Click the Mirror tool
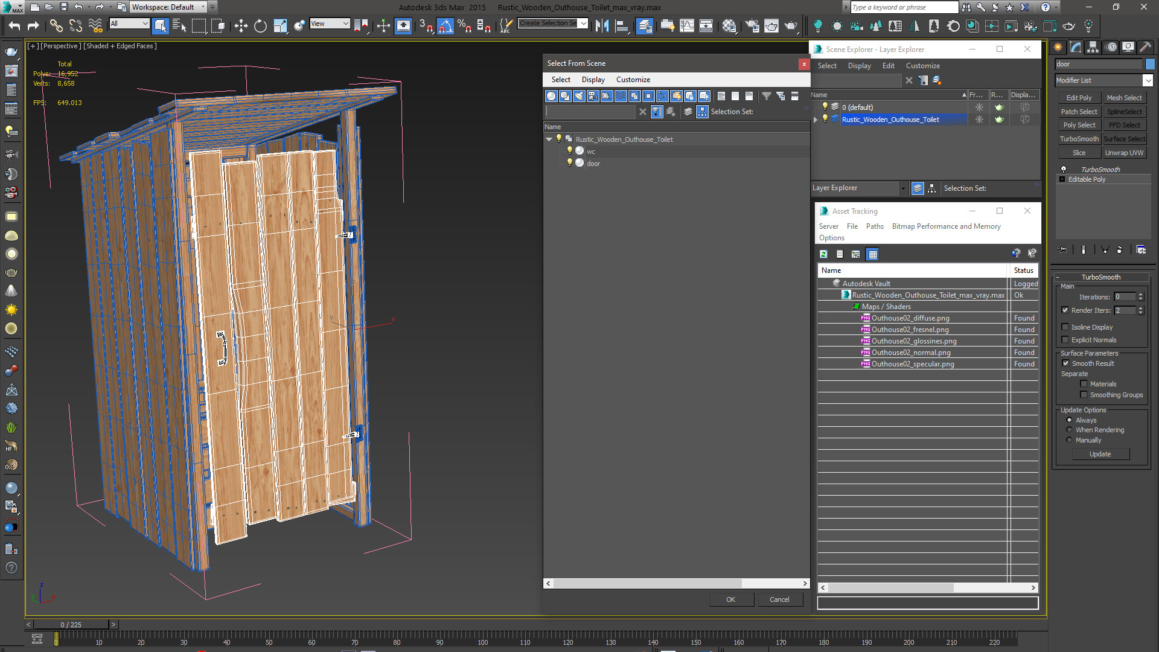The image size is (1159, 652). 602,25
